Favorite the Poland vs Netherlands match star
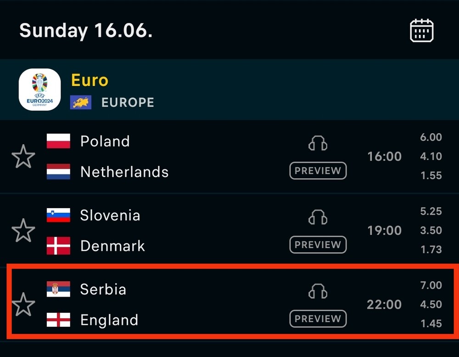The height and width of the screenshot is (357, 459). click(23, 156)
